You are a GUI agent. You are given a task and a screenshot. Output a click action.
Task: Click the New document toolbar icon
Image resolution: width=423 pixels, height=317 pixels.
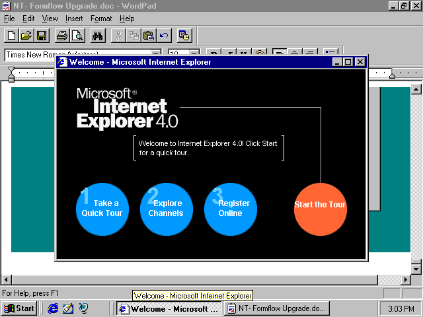tap(11, 36)
